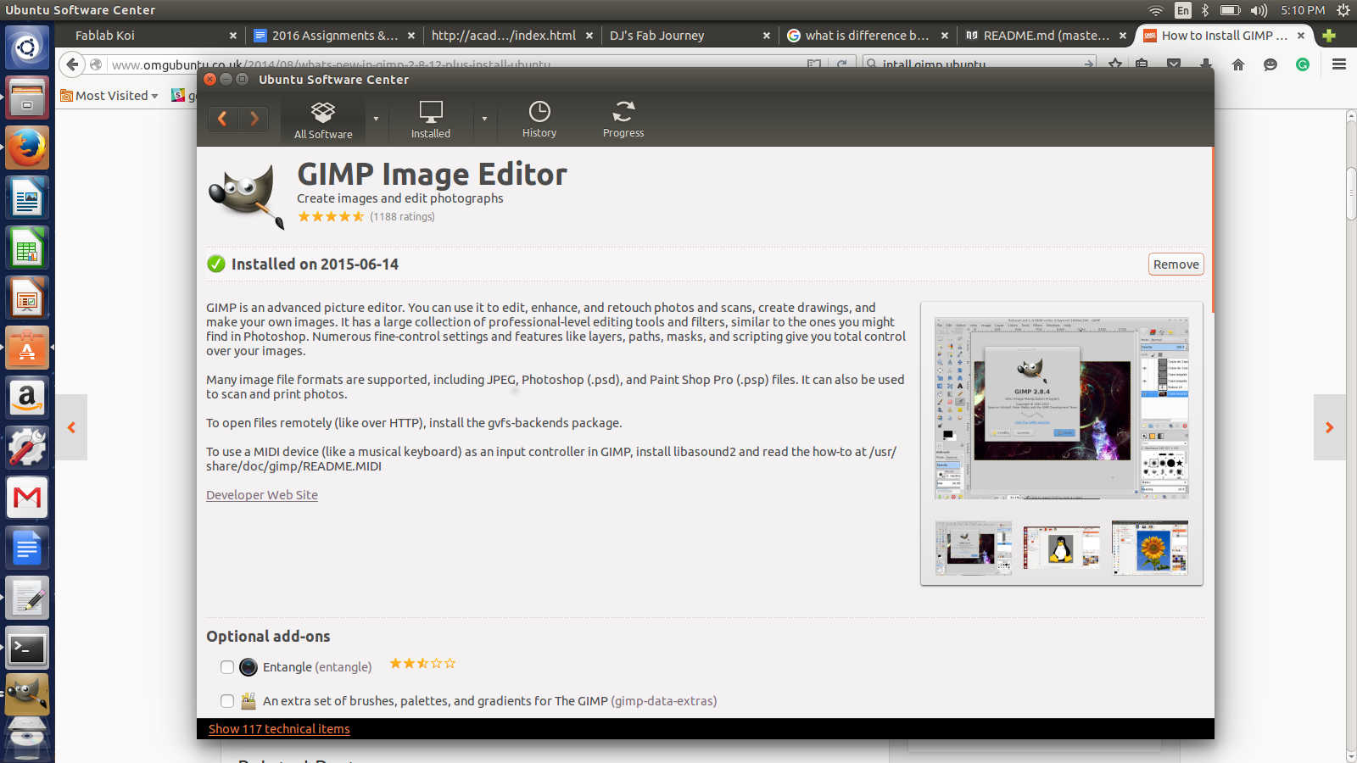This screenshot has height=763, width=1357.
Task: Open the Progress view
Action: tap(623, 120)
